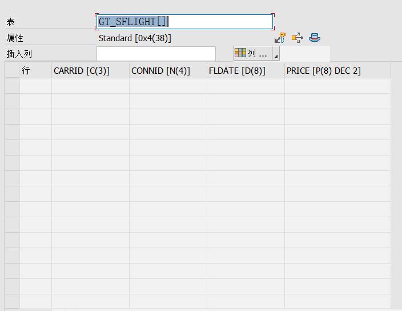
Task: Click the orange export arrow icon
Action: click(x=297, y=38)
